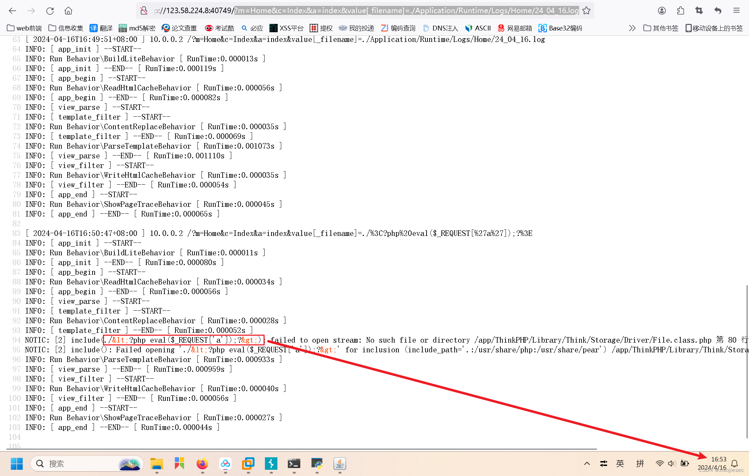The height and width of the screenshot is (476, 749).
Task: Open the Base32编码 bookmark
Action: coord(560,28)
